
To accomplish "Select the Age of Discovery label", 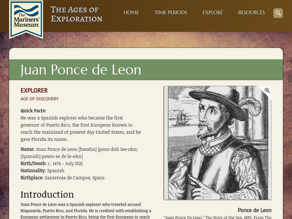I will click(39, 99).
